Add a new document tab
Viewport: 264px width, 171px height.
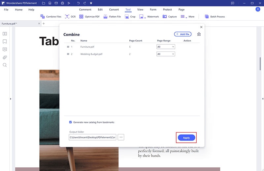coord(44,24)
